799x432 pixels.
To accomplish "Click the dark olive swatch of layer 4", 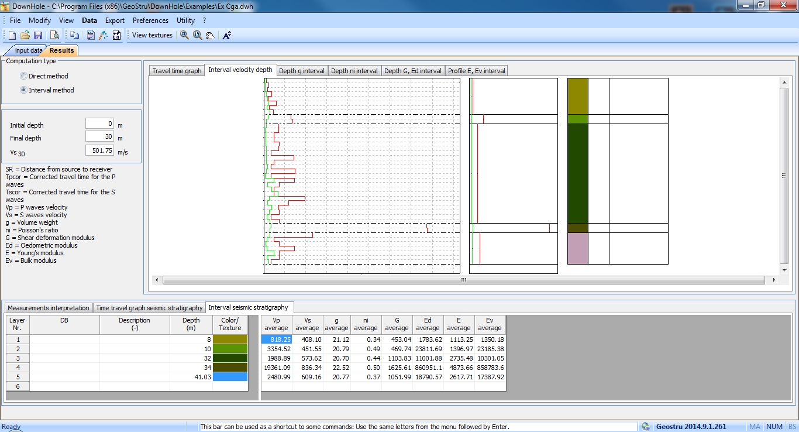I will point(230,368).
